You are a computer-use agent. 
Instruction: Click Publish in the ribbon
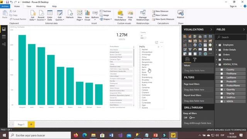pyautogui.click(x=181, y=14)
